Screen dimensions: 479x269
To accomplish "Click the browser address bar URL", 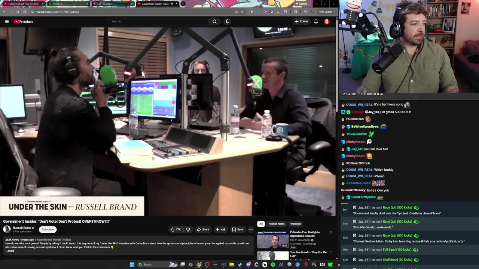I will tap(58, 12).
